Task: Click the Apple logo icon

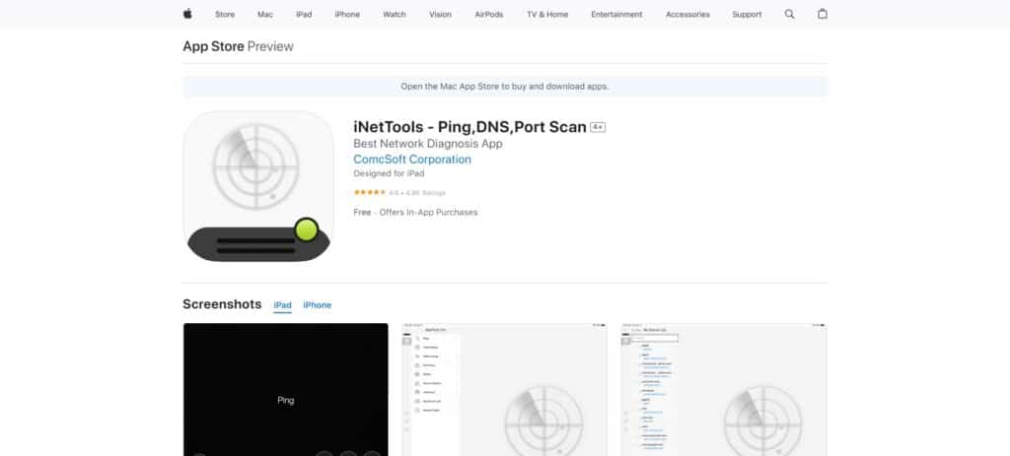Action: click(187, 14)
